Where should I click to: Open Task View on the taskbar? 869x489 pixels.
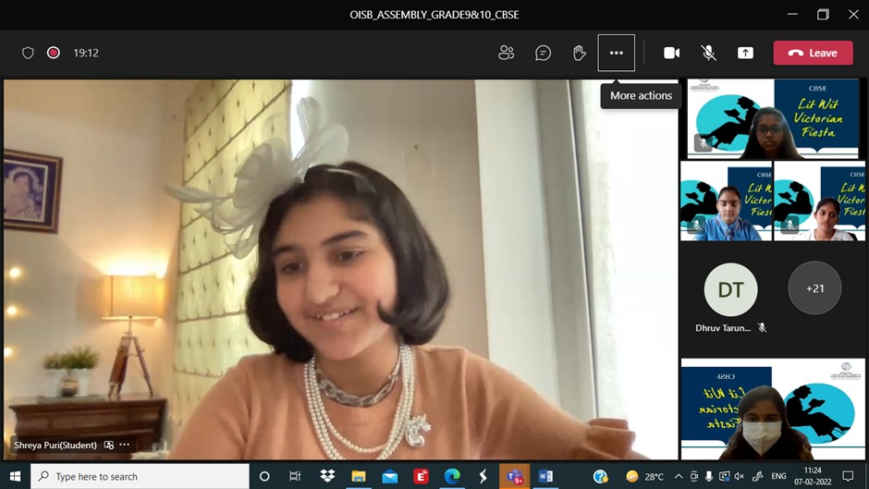pyautogui.click(x=295, y=476)
